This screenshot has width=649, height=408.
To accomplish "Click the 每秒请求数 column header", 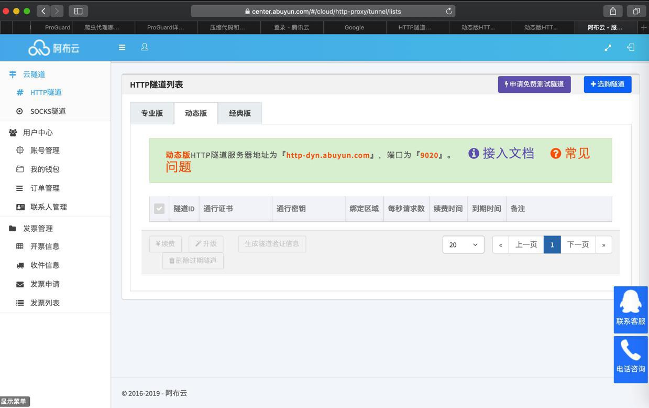I will coord(406,209).
